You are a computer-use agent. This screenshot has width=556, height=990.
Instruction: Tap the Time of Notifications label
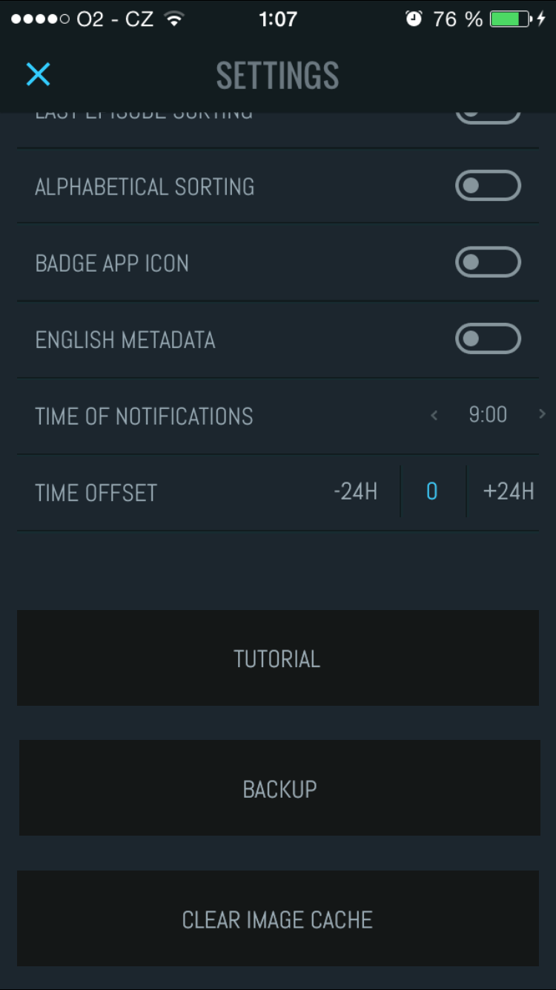click(144, 416)
